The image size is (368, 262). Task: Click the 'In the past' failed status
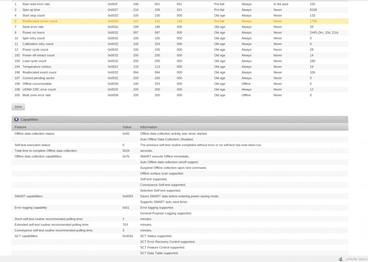click(281, 4)
